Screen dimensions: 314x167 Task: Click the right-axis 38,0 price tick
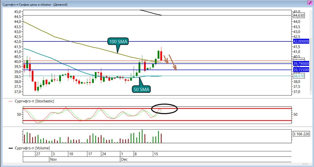click(296, 82)
